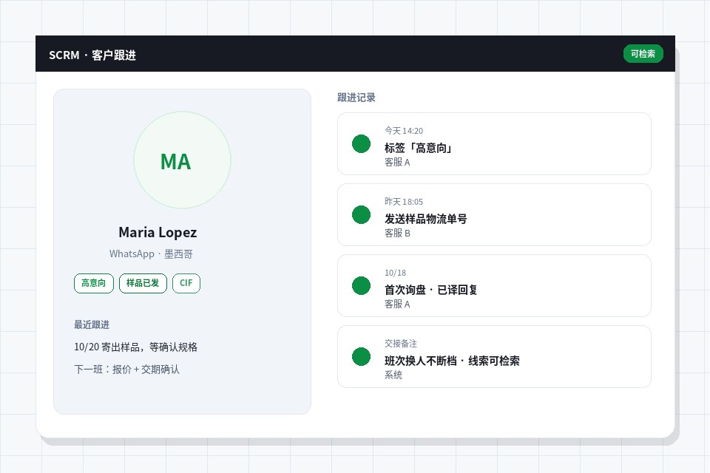This screenshot has height=473, width=710.
Task: Click the note 下一班：报价 + 交期确认
Action: tap(126, 370)
